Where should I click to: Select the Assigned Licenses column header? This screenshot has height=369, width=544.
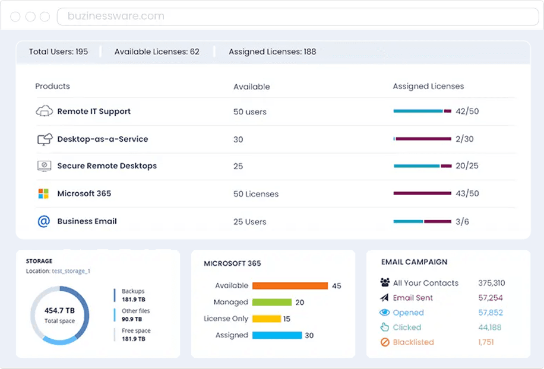coord(428,87)
